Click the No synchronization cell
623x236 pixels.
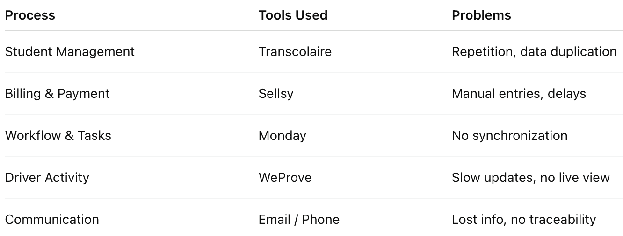509,135
